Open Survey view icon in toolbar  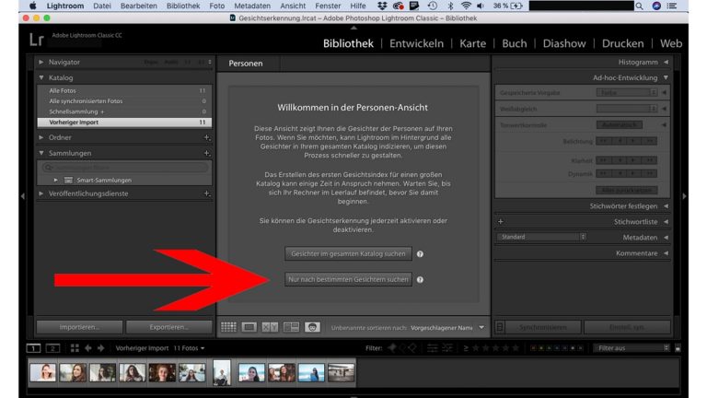coord(291,327)
